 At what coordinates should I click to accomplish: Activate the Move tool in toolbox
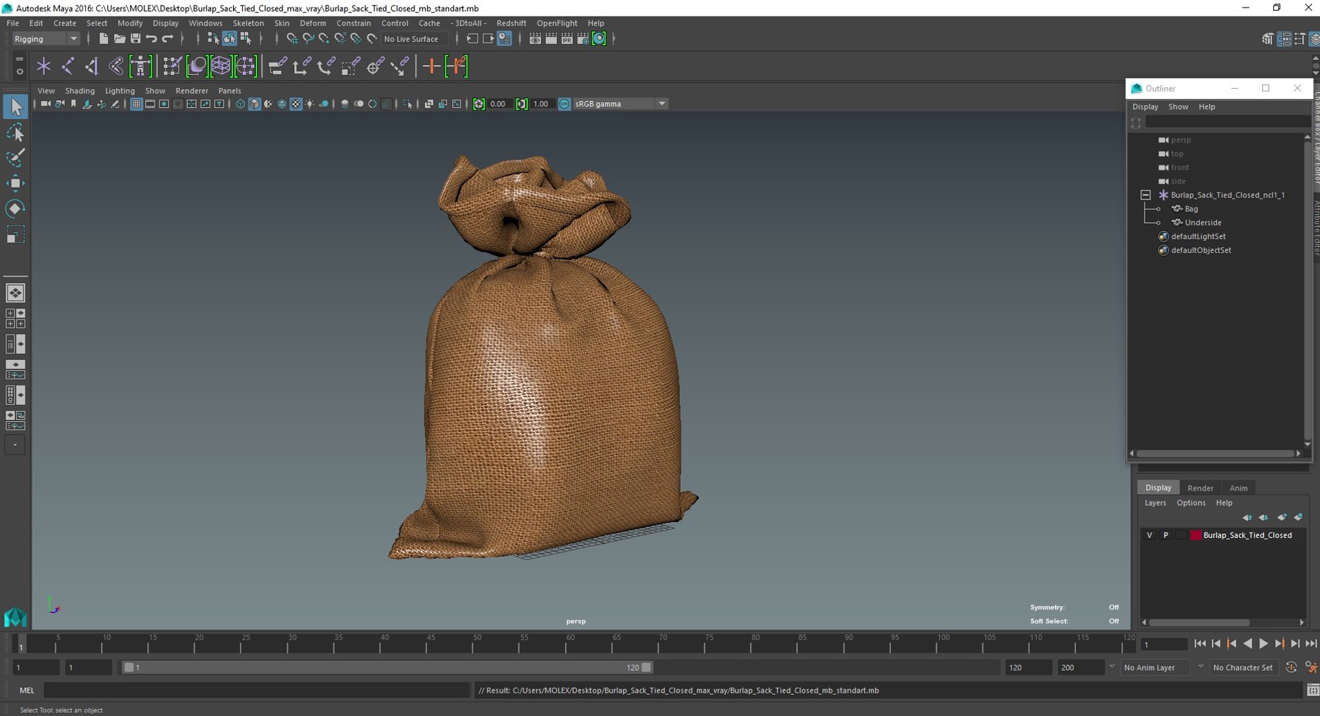(15, 183)
